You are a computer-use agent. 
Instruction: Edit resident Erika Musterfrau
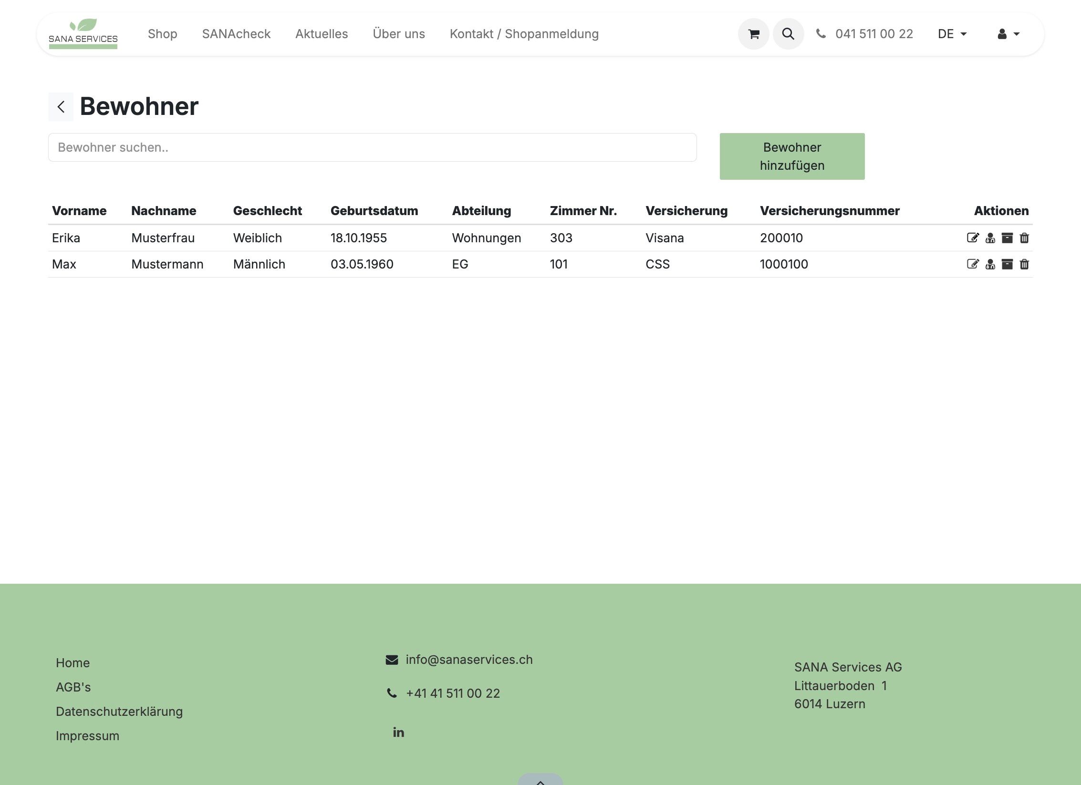pos(973,238)
